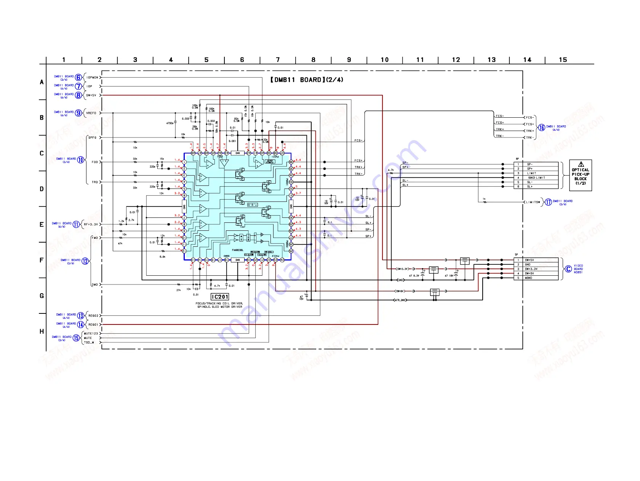Click pin 4 (GND) LIMIT in 6P connector

(536, 178)
